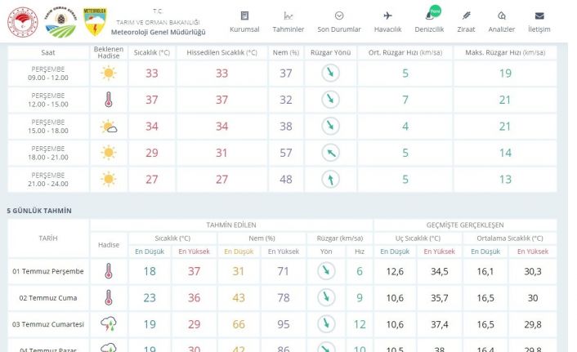
Task: Click the Tarım Orman green field logo
Action: point(60,24)
